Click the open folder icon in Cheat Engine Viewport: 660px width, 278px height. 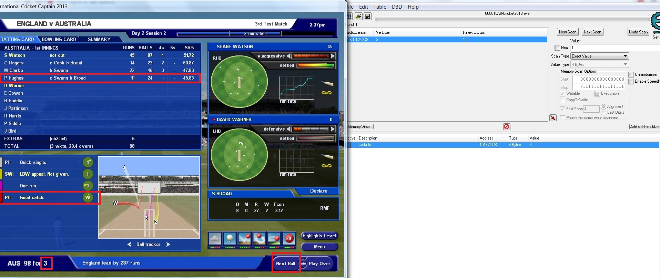point(358,16)
